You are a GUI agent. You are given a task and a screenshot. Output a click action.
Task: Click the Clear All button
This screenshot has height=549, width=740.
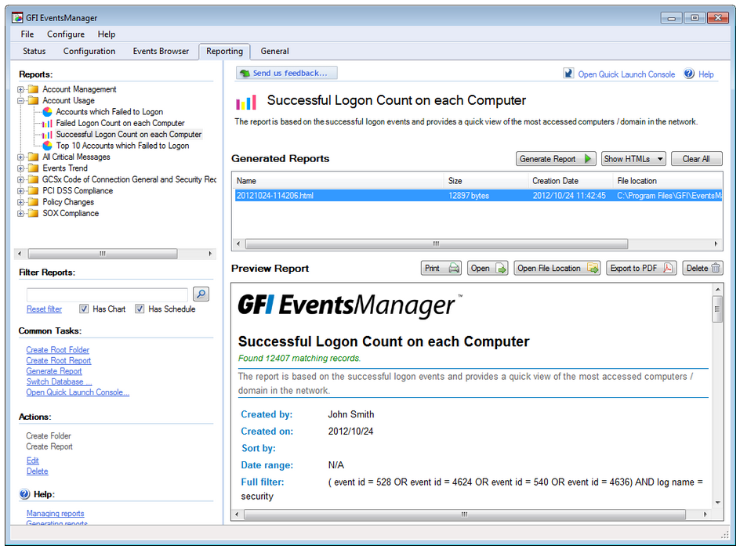click(697, 159)
